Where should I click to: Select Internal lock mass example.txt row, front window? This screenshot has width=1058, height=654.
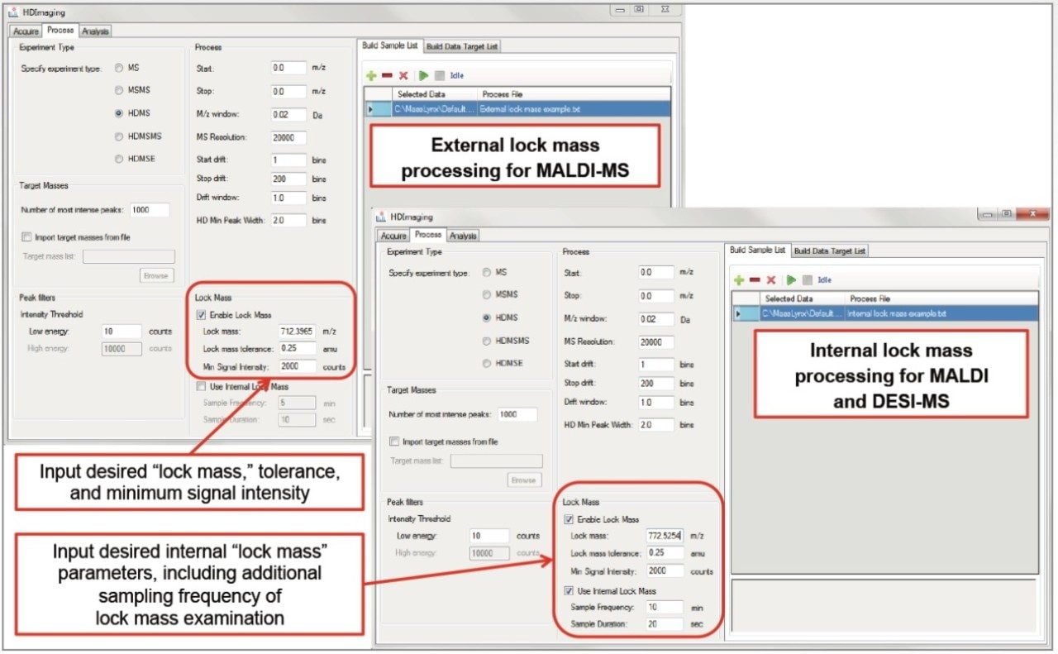(x=884, y=313)
